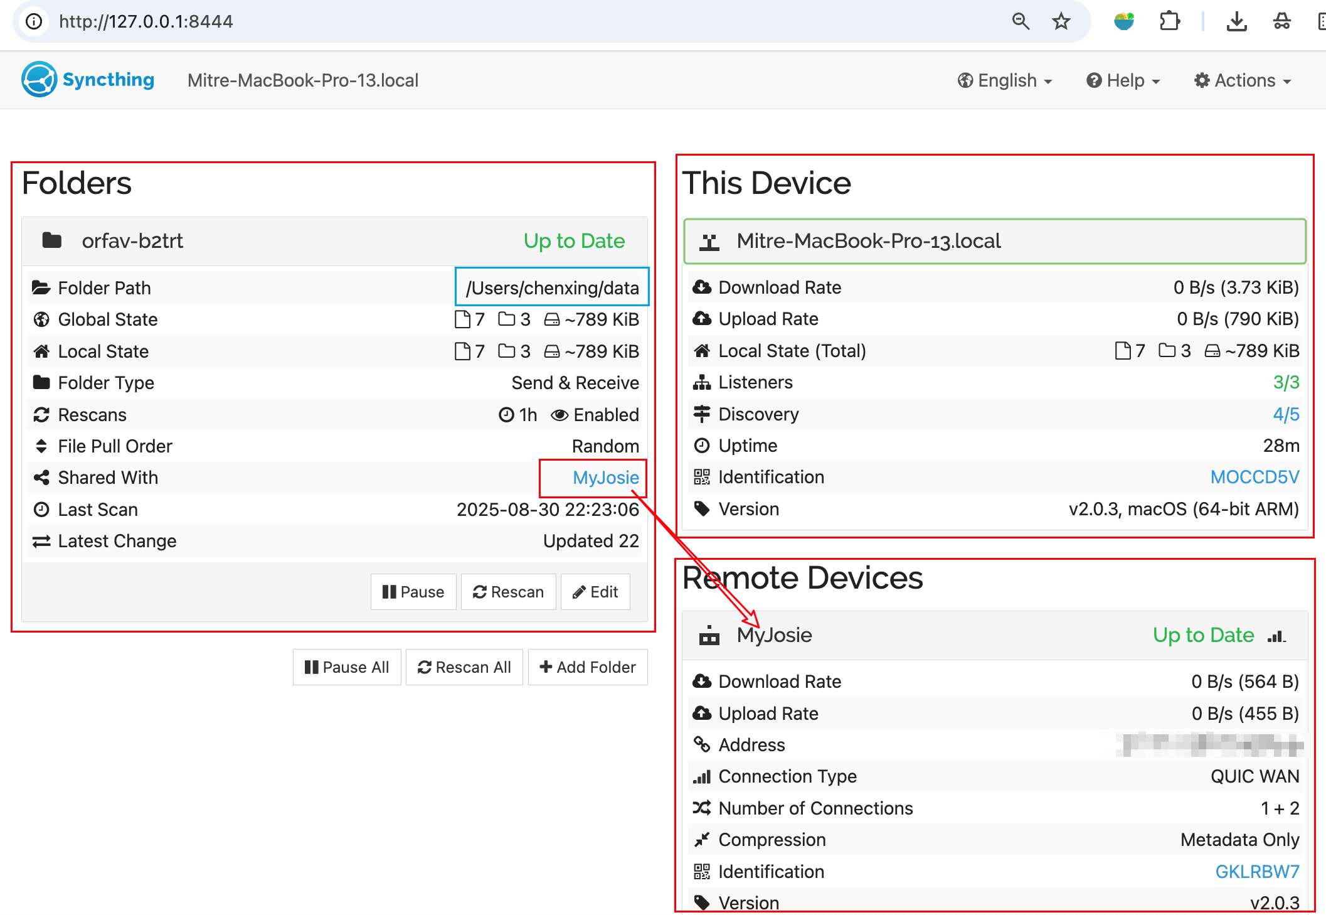Open the Help menu
Screen dimensions: 1326x915
click(1123, 80)
